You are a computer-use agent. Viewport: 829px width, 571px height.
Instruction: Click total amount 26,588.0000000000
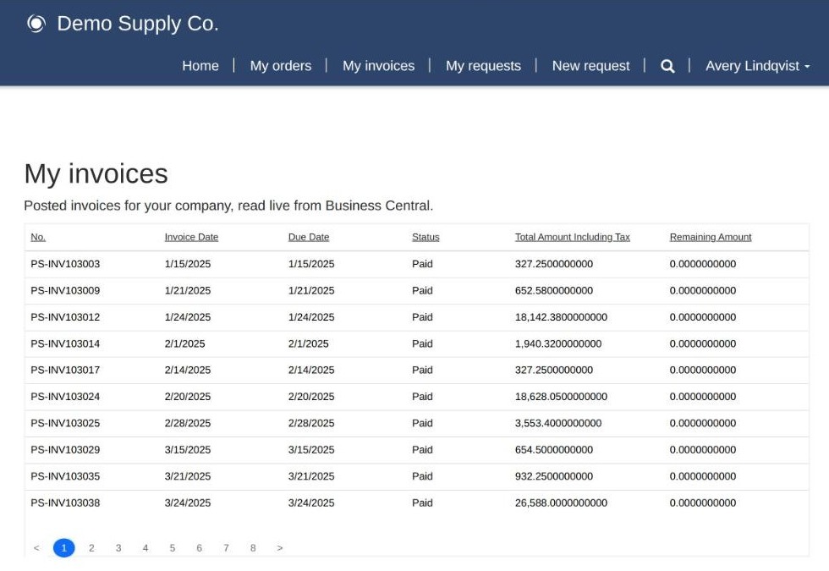coord(561,502)
